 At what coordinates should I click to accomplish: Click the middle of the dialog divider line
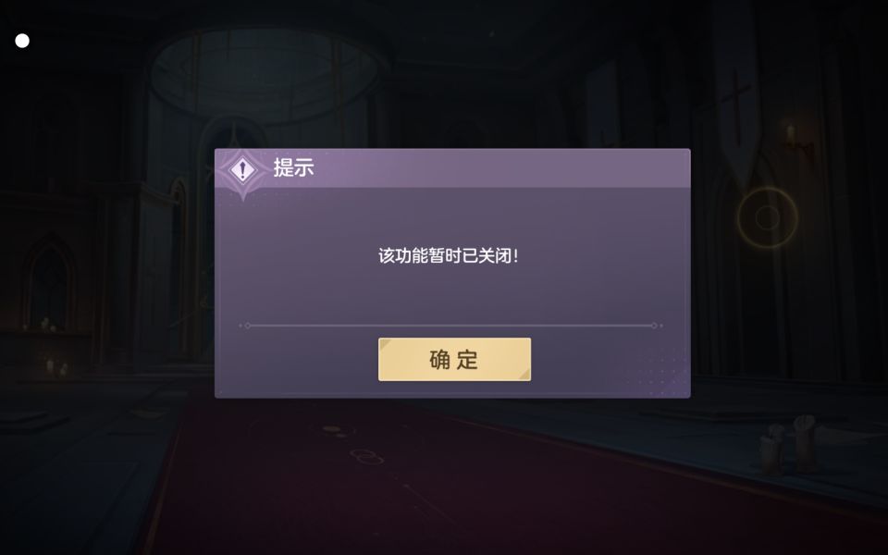tap(450, 326)
